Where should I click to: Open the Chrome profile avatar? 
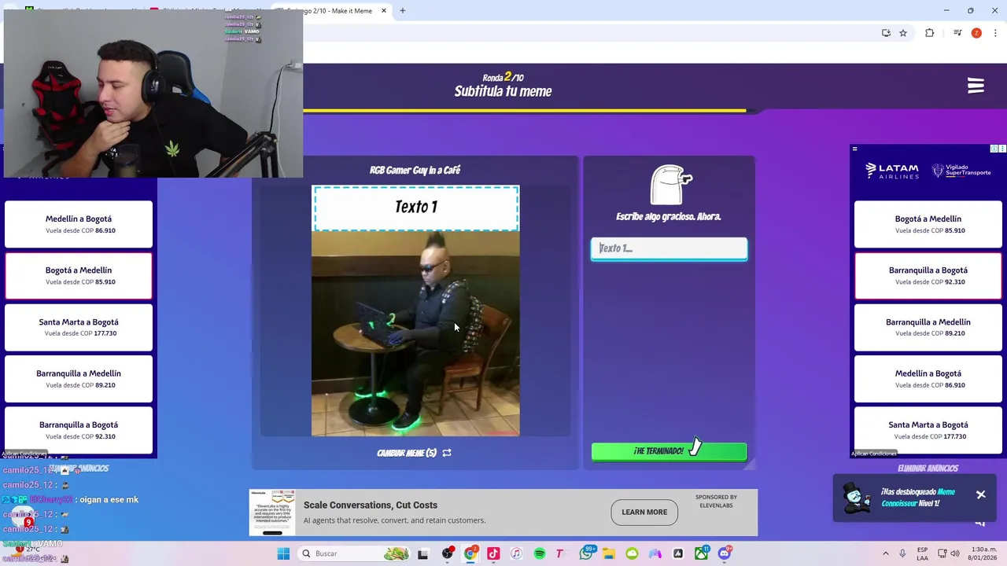click(976, 33)
